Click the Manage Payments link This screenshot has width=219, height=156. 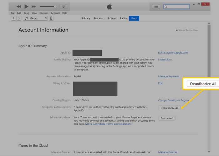[169, 76]
